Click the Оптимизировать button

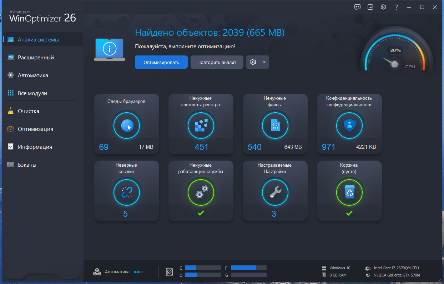point(161,62)
